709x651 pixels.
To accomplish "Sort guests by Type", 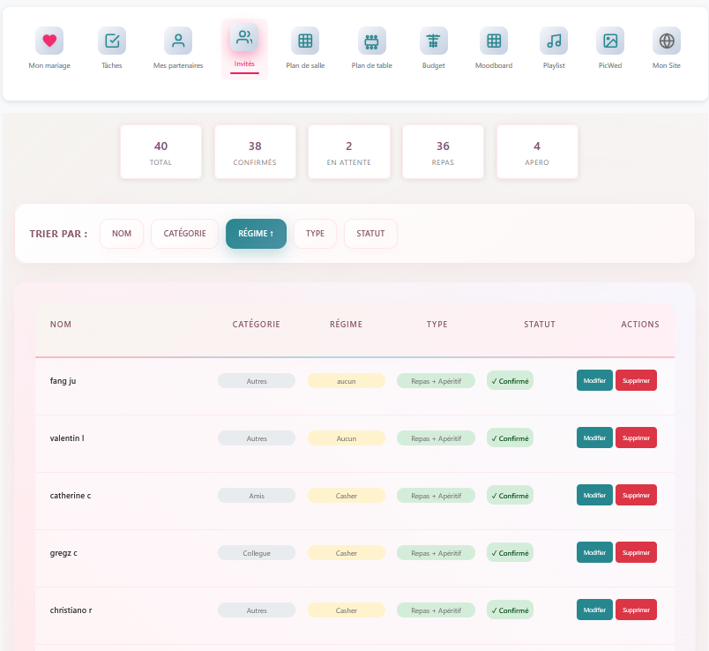I will point(315,234).
